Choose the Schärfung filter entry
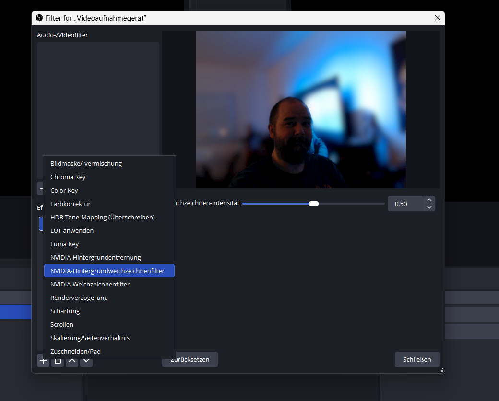The height and width of the screenshot is (401, 499). (65, 311)
